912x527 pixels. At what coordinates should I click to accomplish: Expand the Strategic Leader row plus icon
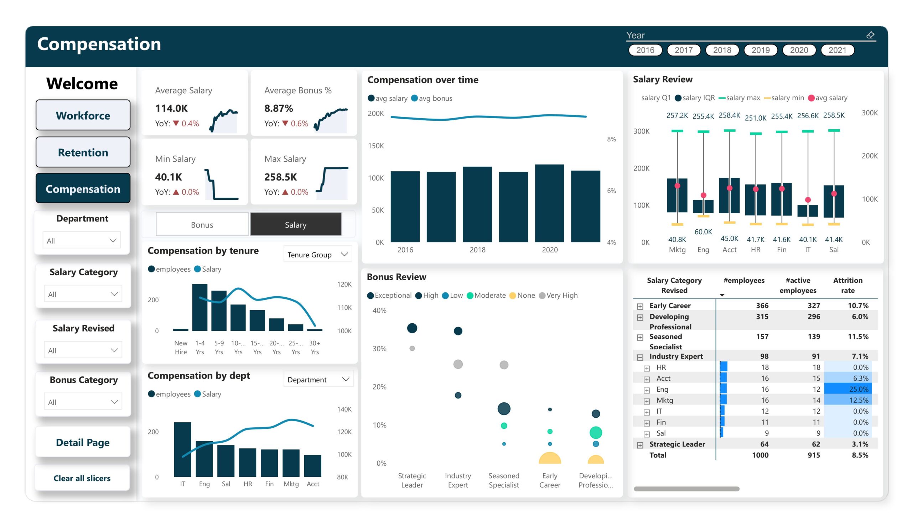tap(640, 445)
